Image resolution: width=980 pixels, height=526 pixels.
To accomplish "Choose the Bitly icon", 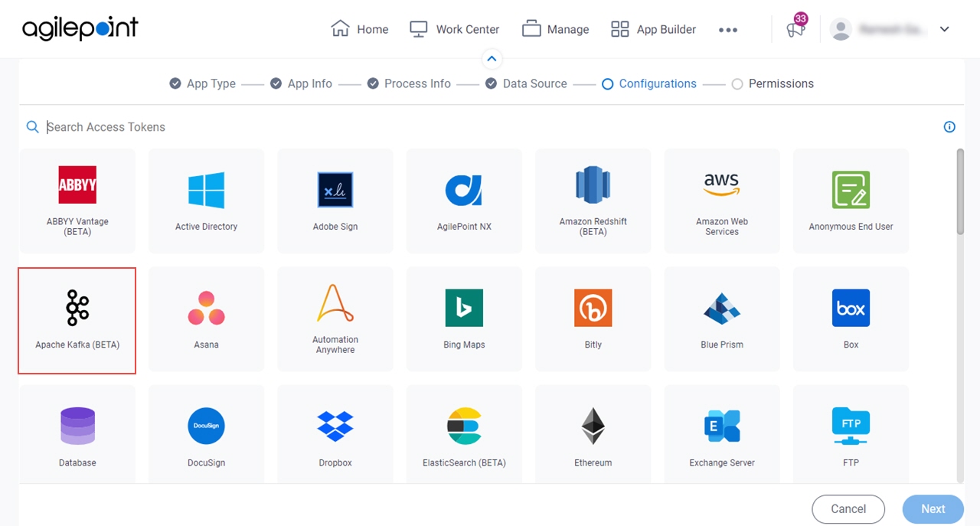I will (x=593, y=308).
